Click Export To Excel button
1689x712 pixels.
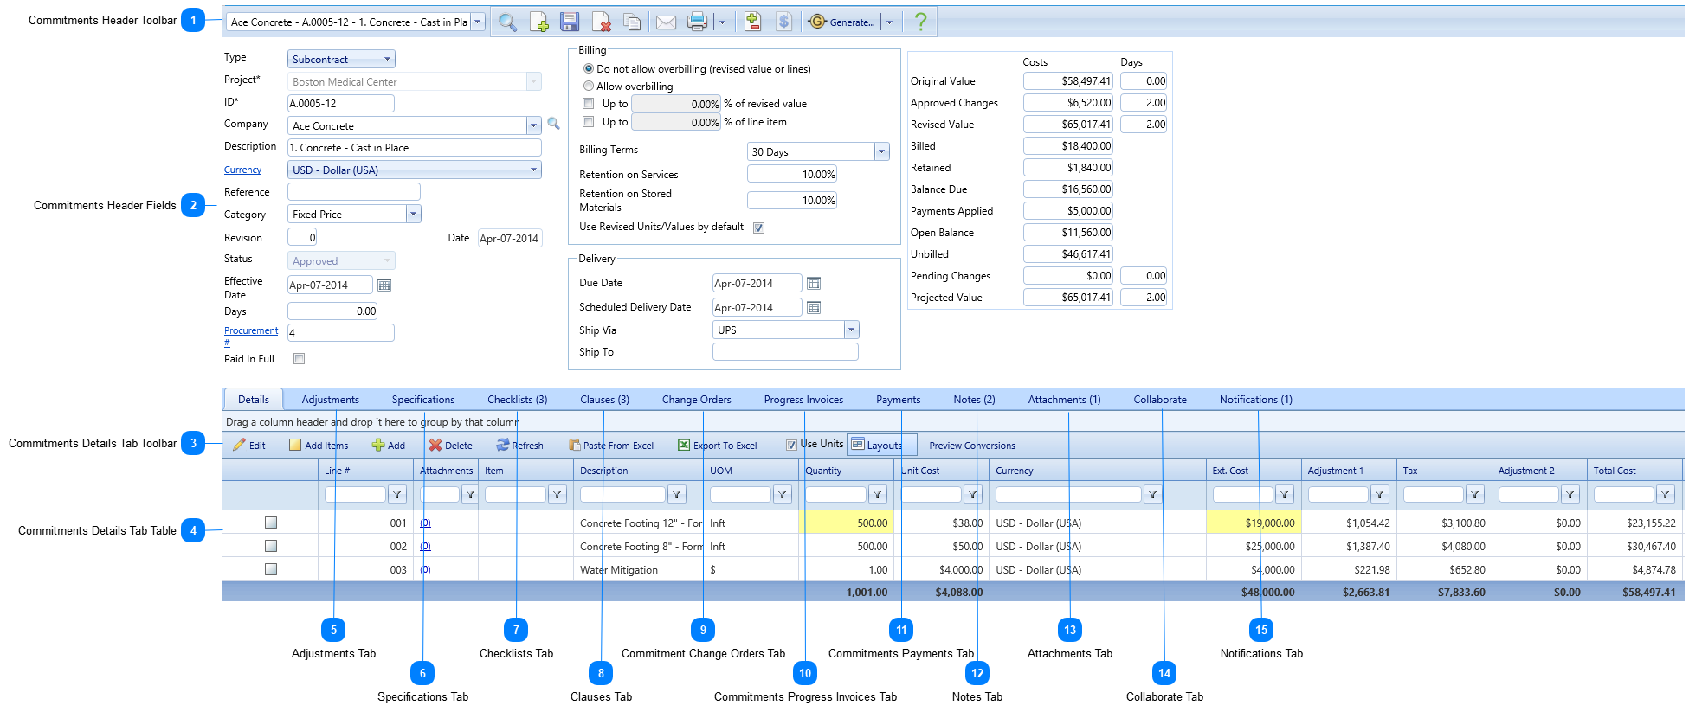718,446
